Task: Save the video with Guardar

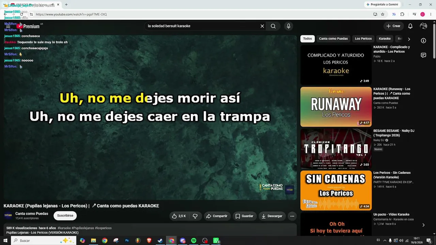Action: click(245, 216)
